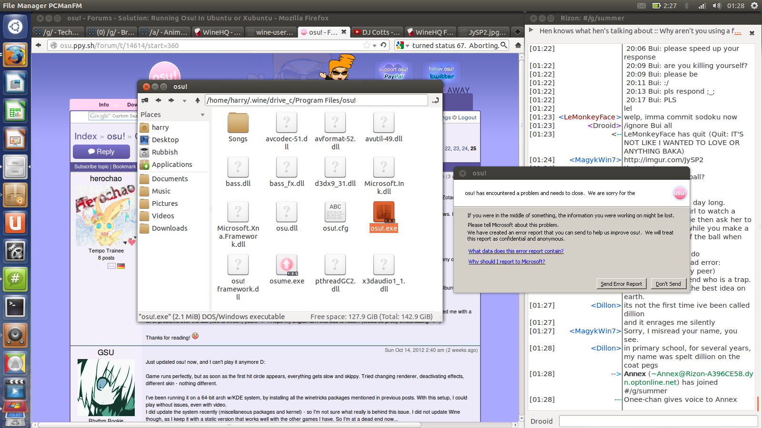This screenshot has width=762, height=428.
Task: Reload page in Firefox address bar
Action: click(383, 45)
